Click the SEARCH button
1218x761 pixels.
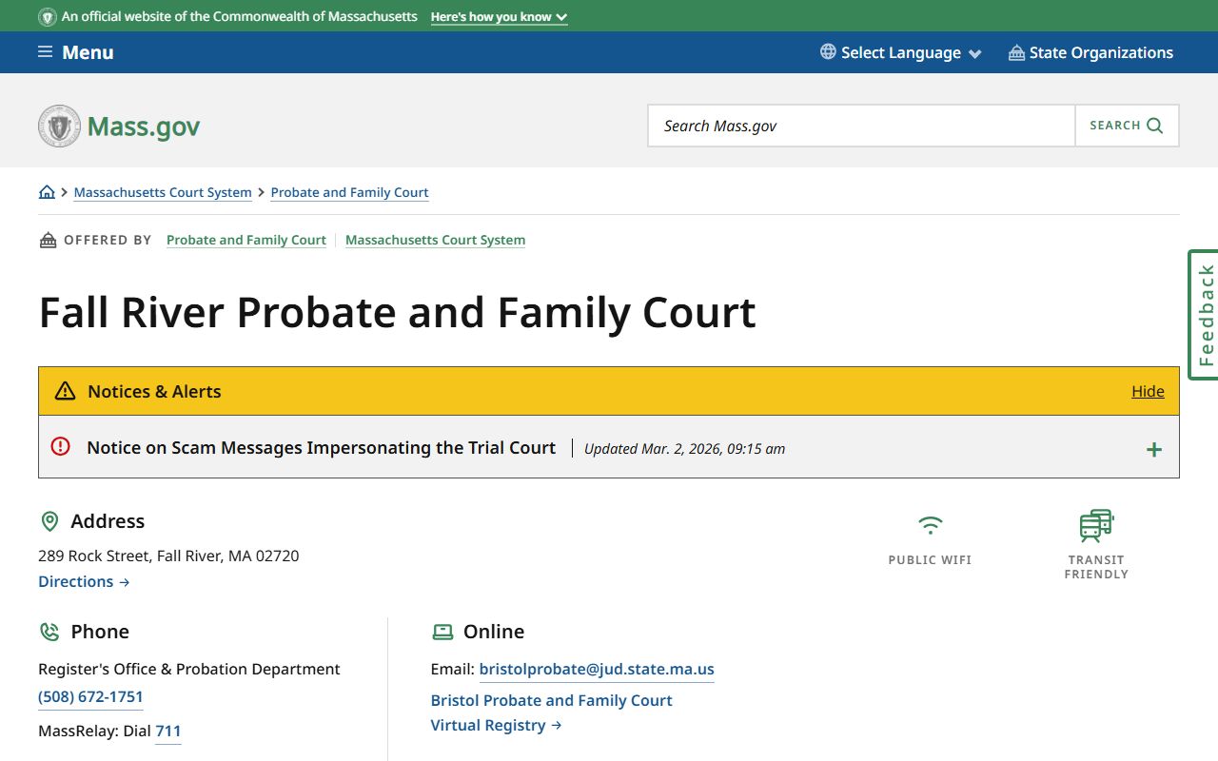click(1127, 126)
